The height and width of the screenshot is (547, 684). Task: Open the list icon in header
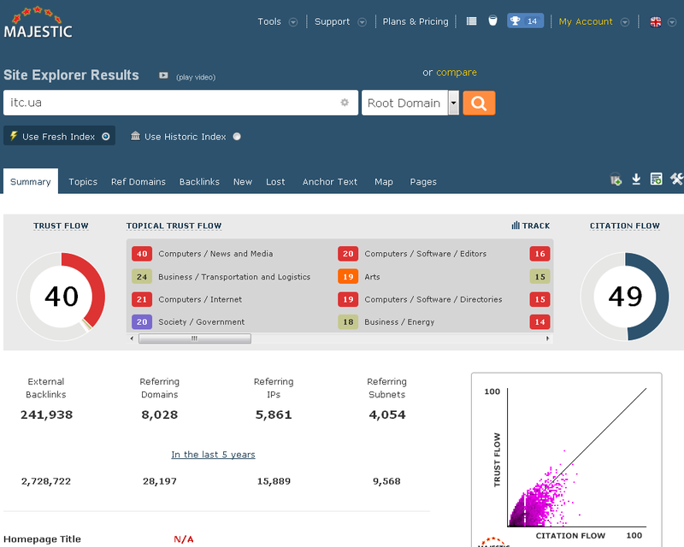click(x=471, y=21)
